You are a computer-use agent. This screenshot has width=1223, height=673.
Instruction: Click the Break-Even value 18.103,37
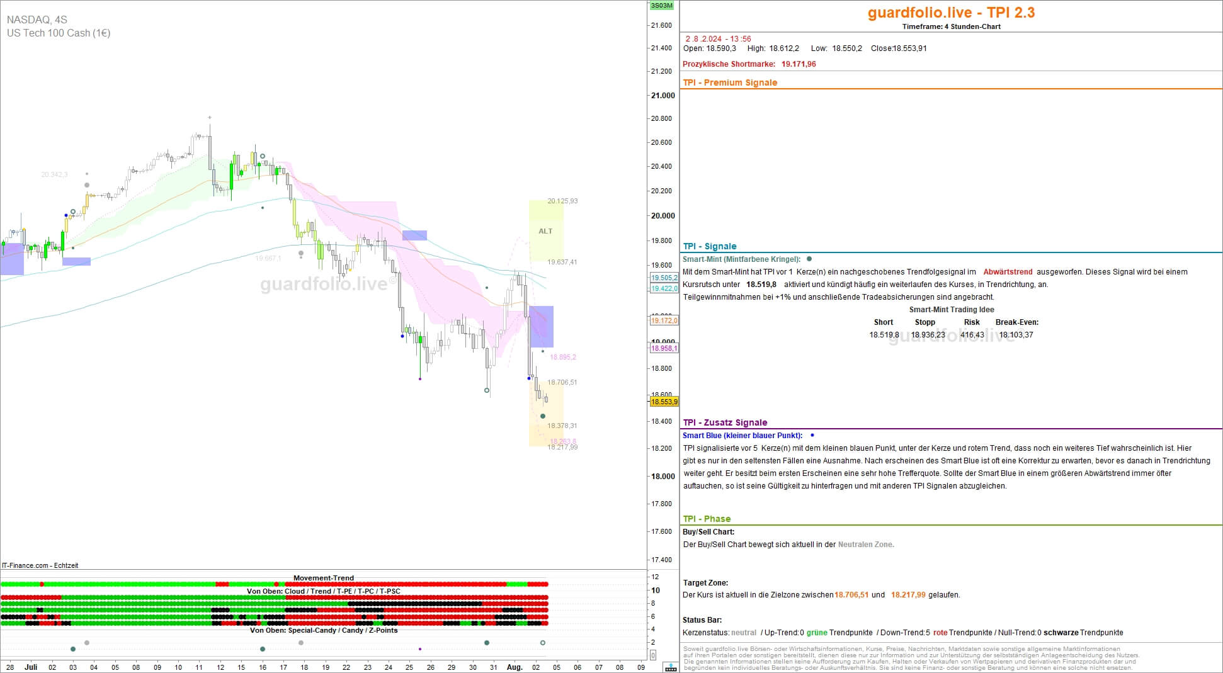coord(1016,335)
